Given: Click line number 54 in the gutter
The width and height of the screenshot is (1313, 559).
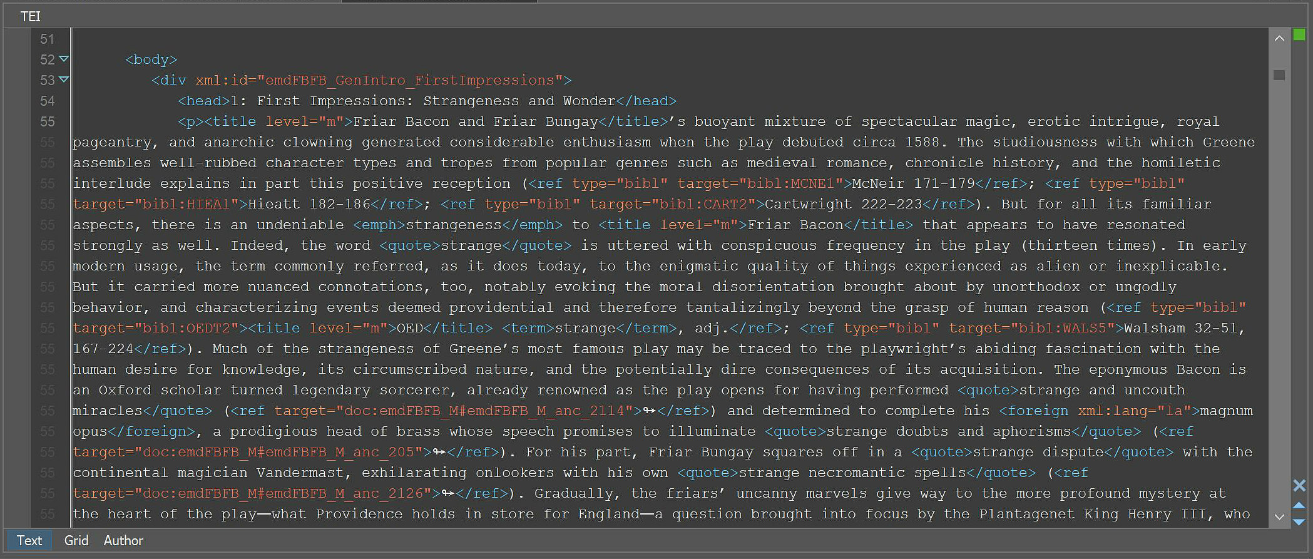Looking at the screenshot, I should [47, 101].
